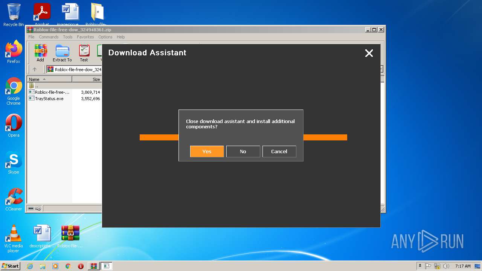Select the Roblox-file-free file in the archive list
This screenshot has height=271, width=482.
pos(49,92)
